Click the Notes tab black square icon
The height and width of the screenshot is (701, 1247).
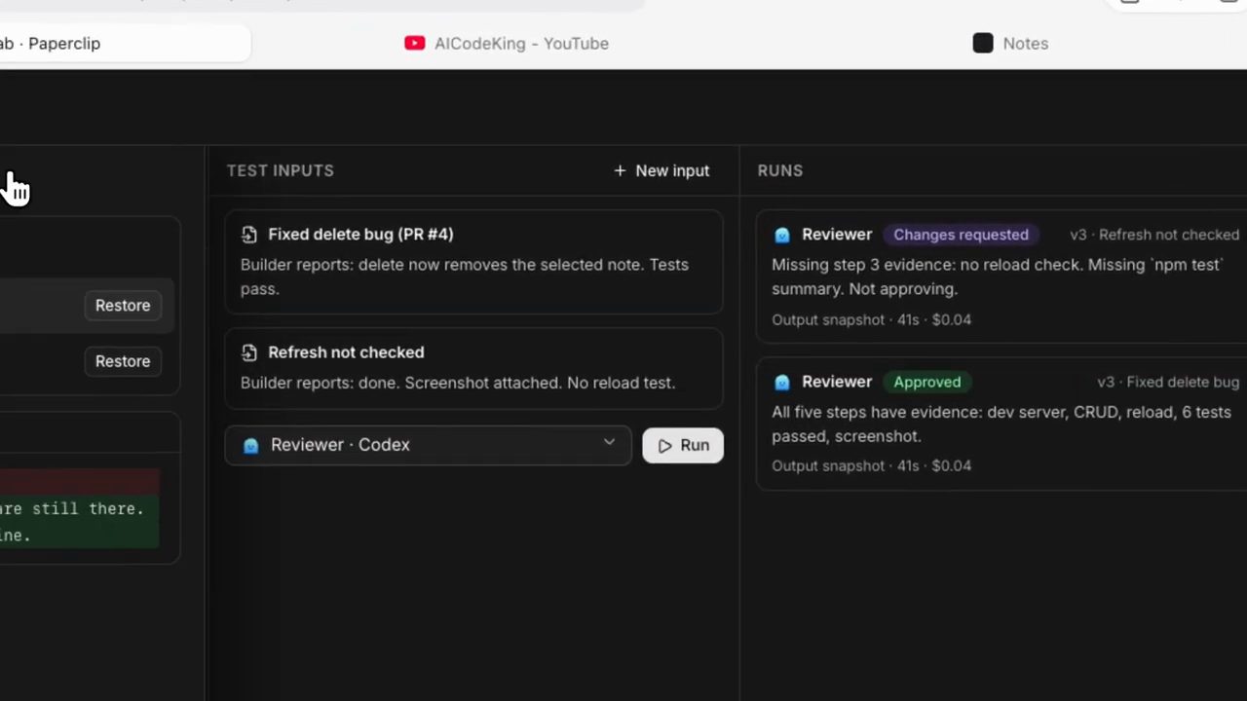pyautogui.click(x=983, y=43)
